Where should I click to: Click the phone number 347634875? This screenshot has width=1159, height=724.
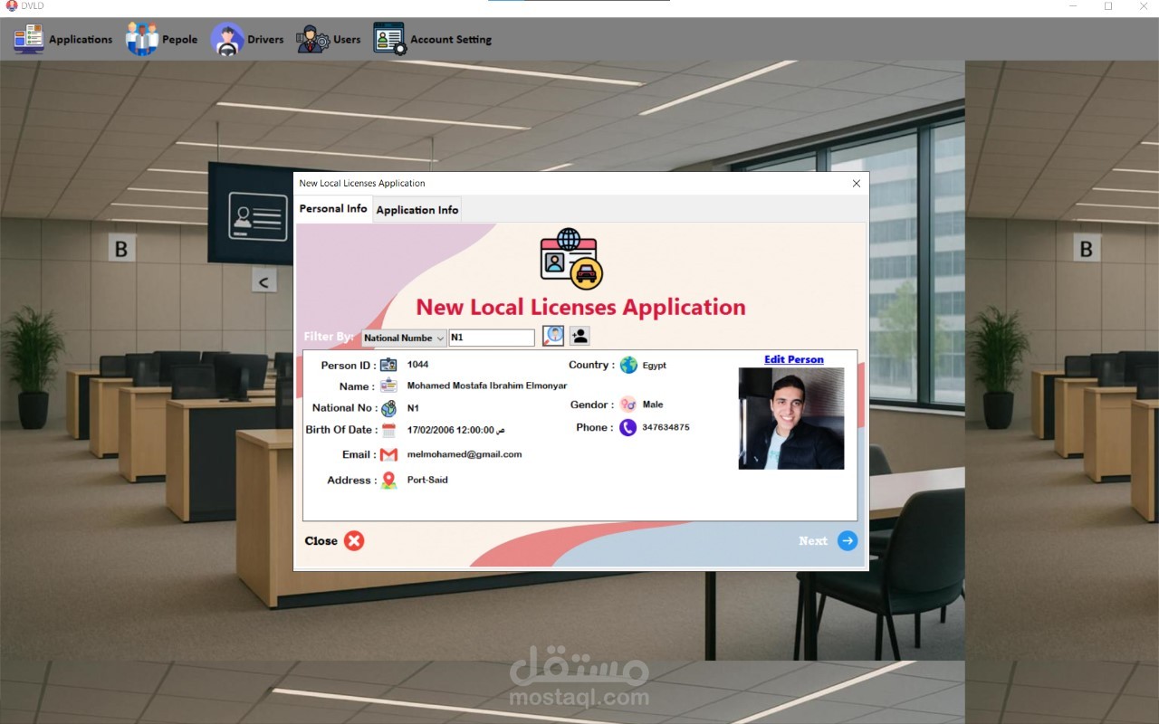[x=666, y=427]
